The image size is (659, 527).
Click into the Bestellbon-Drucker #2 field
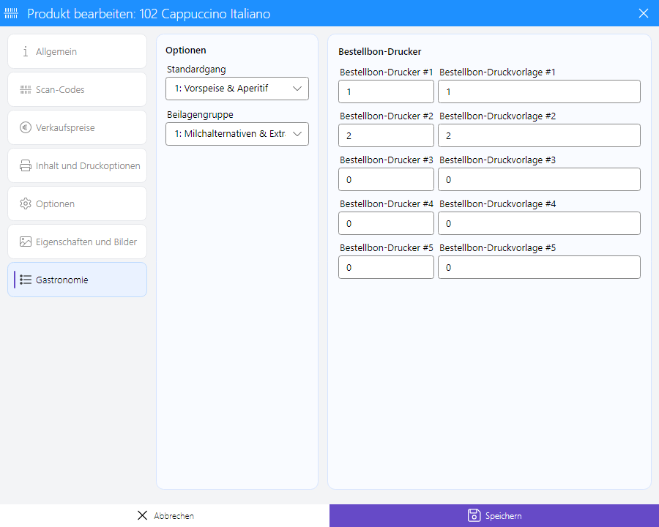tap(386, 135)
